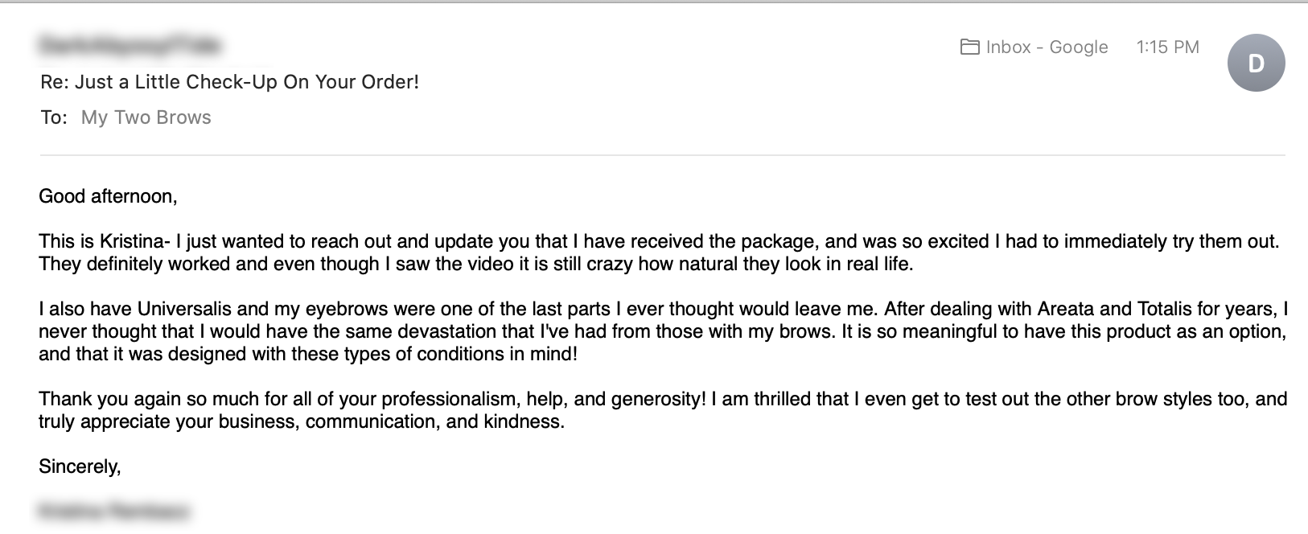
Task: Select the blurred sender name in header
Action: click(130, 45)
